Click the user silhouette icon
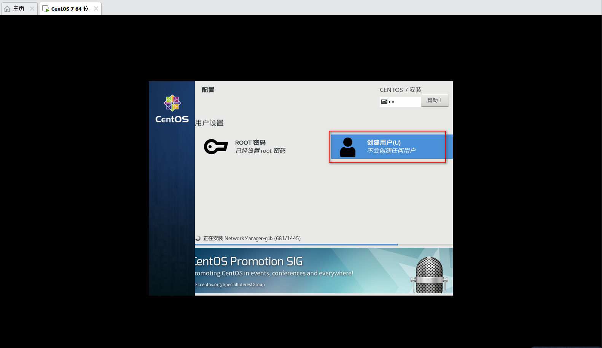Screen dimensions: 602x348 point(347,147)
